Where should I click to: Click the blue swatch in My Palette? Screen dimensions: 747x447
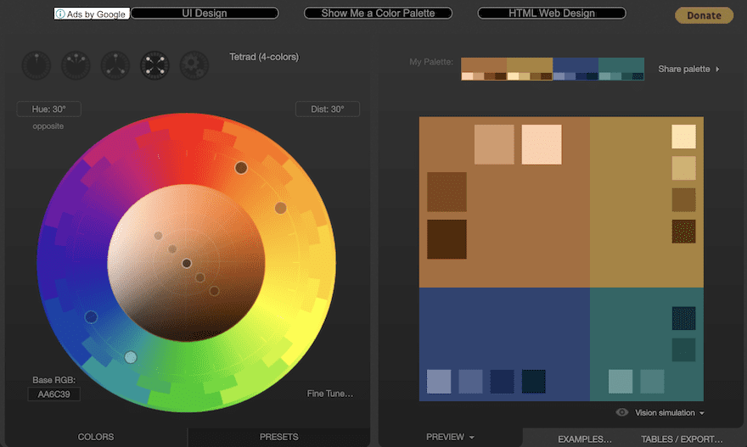coord(575,65)
